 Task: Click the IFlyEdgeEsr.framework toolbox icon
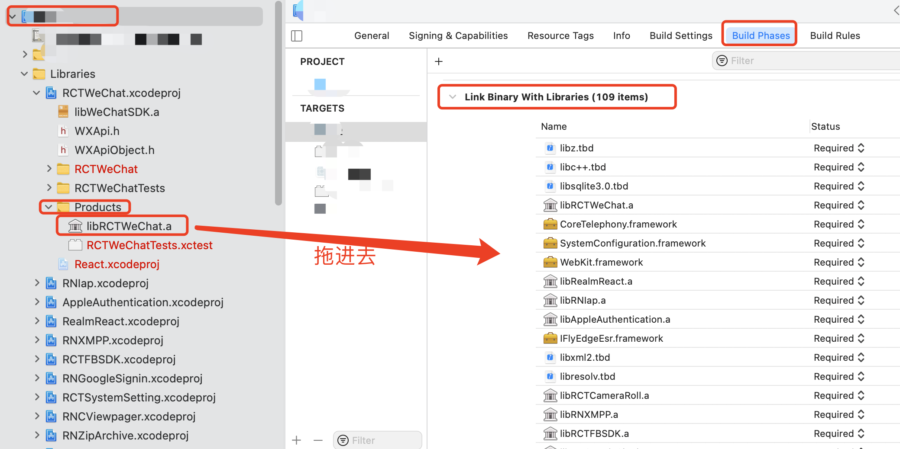550,338
